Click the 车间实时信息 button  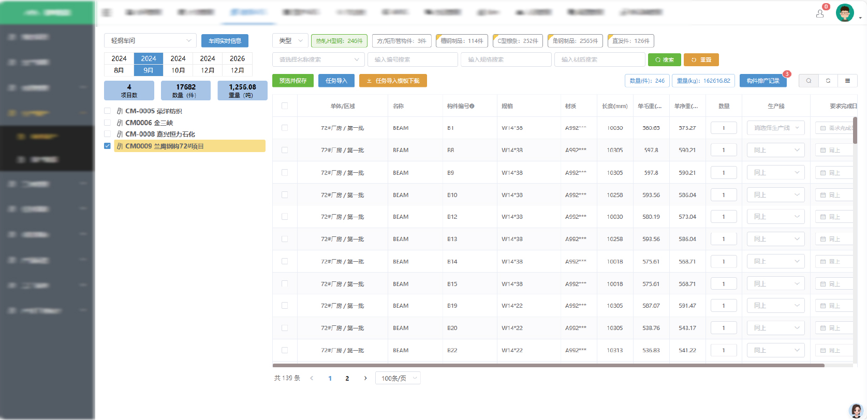[225, 41]
